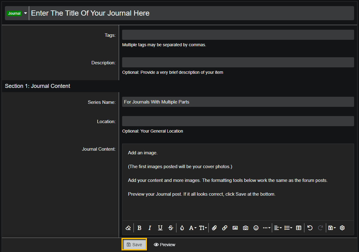Click the Insert link icon

coord(225,228)
